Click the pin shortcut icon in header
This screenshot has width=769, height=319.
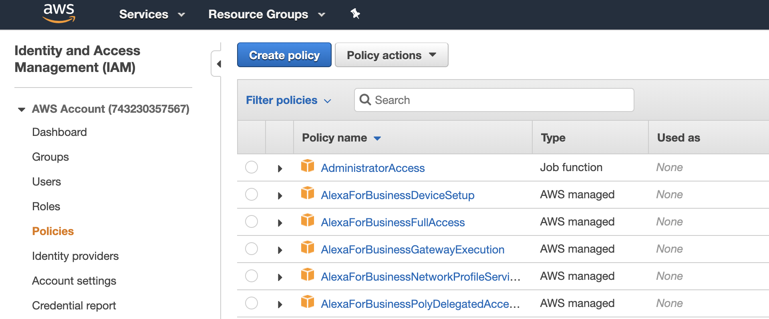point(355,14)
